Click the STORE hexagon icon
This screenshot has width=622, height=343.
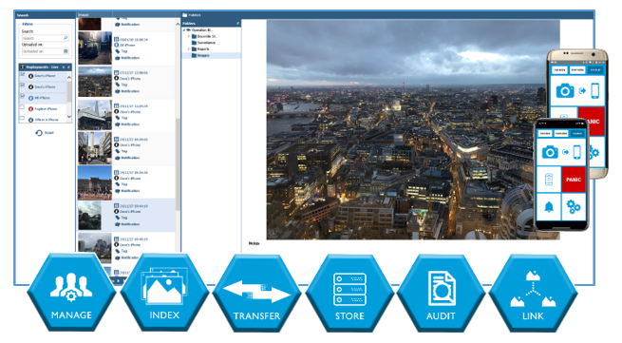pos(349,293)
